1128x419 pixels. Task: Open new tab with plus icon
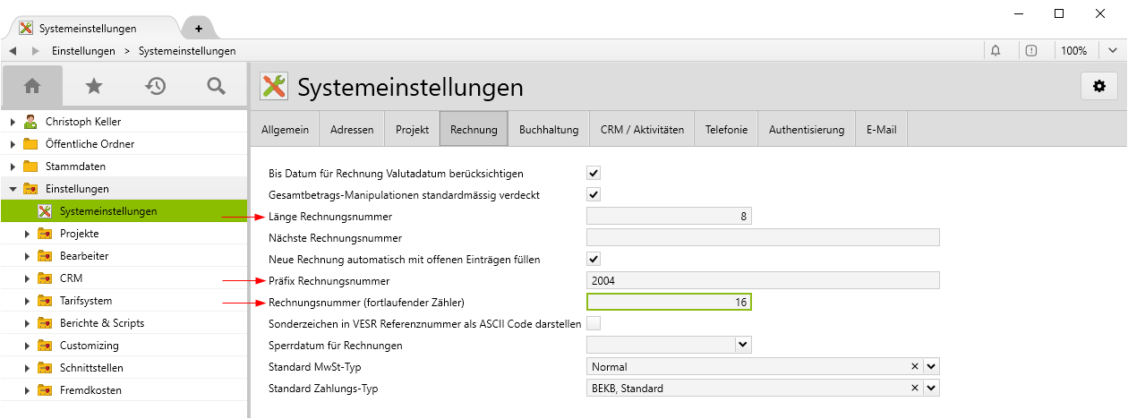click(x=199, y=28)
